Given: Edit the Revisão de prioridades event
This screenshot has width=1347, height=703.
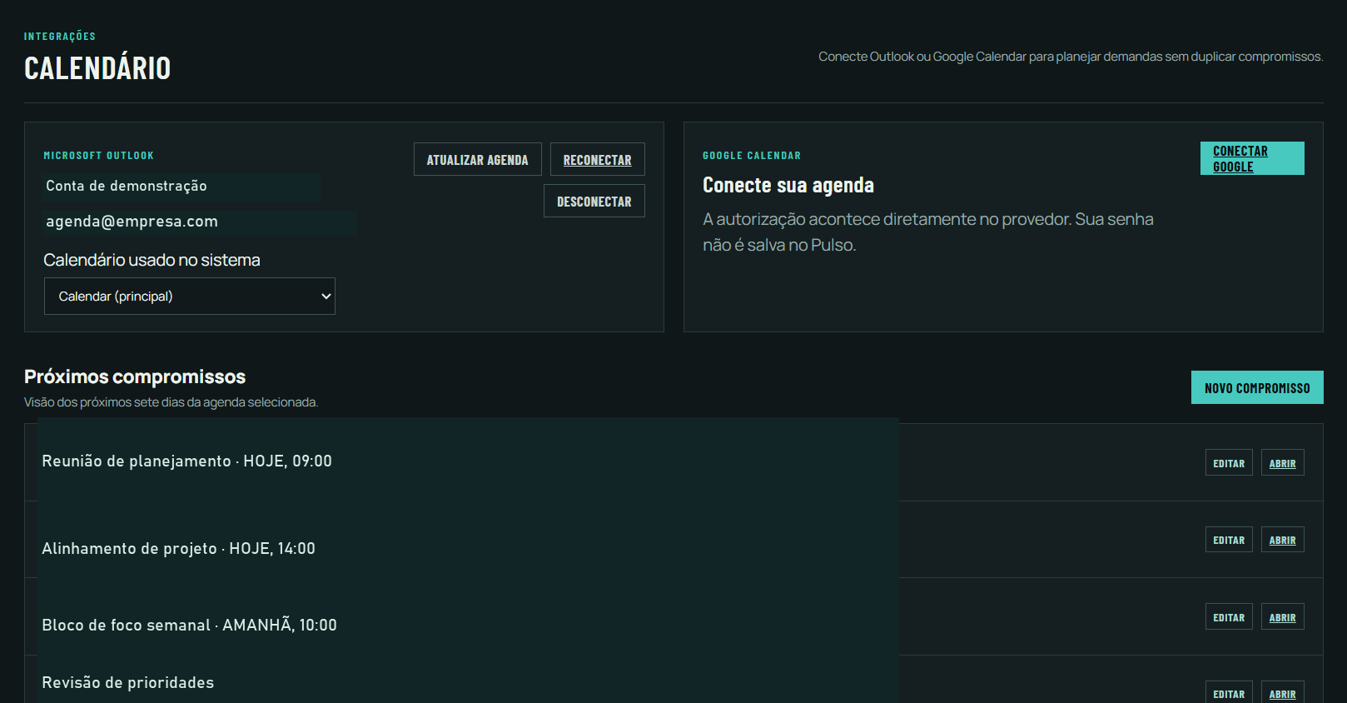Looking at the screenshot, I should point(1229,693).
